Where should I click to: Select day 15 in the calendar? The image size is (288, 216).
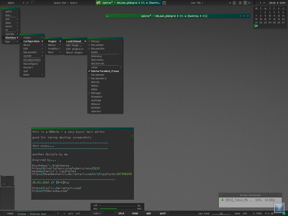[x=261, y=19]
